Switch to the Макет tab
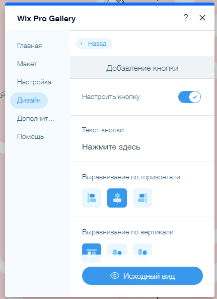The image size is (217, 299). pos(27,64)
